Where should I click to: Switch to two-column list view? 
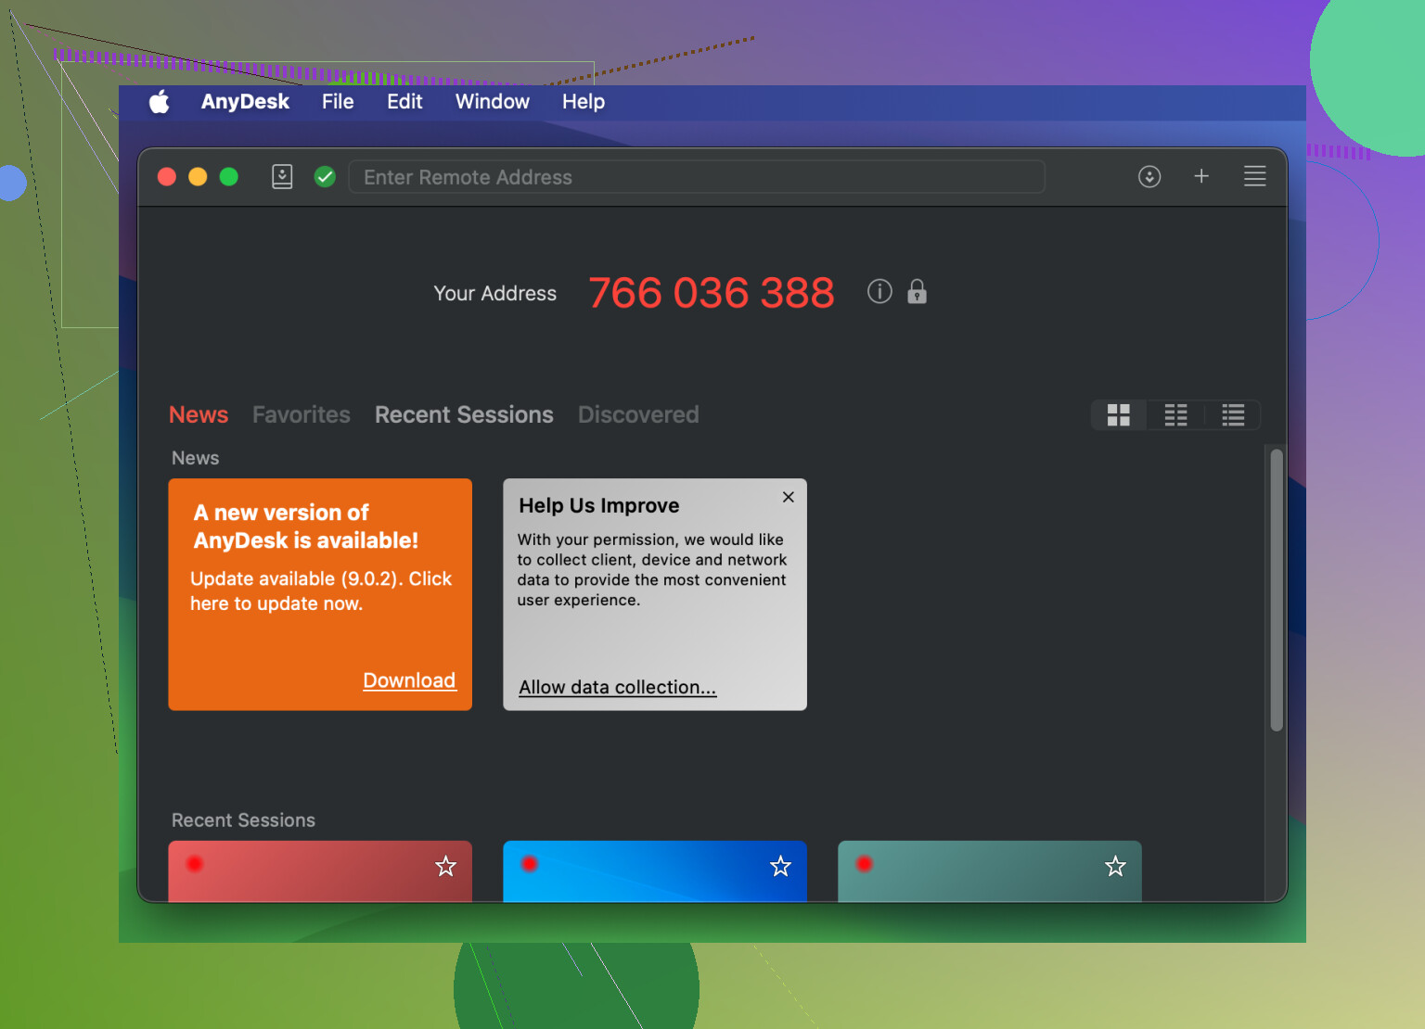(1175, 415)
